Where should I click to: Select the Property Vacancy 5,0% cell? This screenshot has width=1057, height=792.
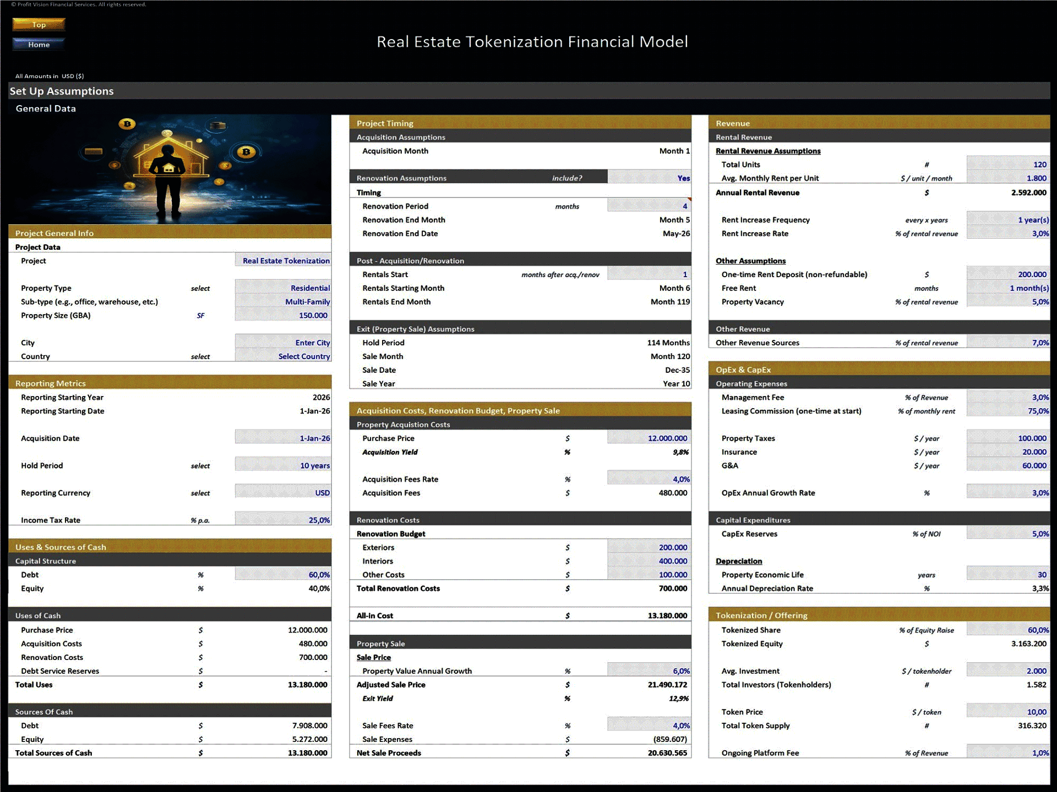pyautogui.click(x=1007, y=301)
